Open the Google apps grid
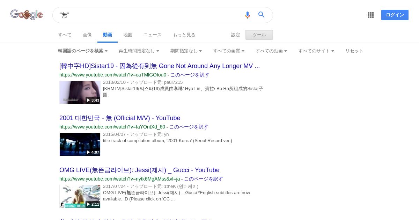The width and height of the screenshot is (419, 220). [x=371, y=15]
